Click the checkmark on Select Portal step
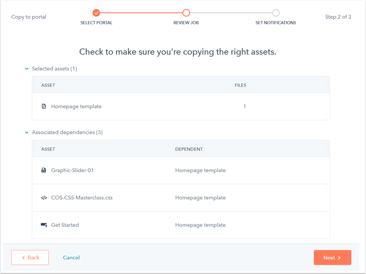The height and width of the screenshot is (274, 366). click(x=96, y=13)
